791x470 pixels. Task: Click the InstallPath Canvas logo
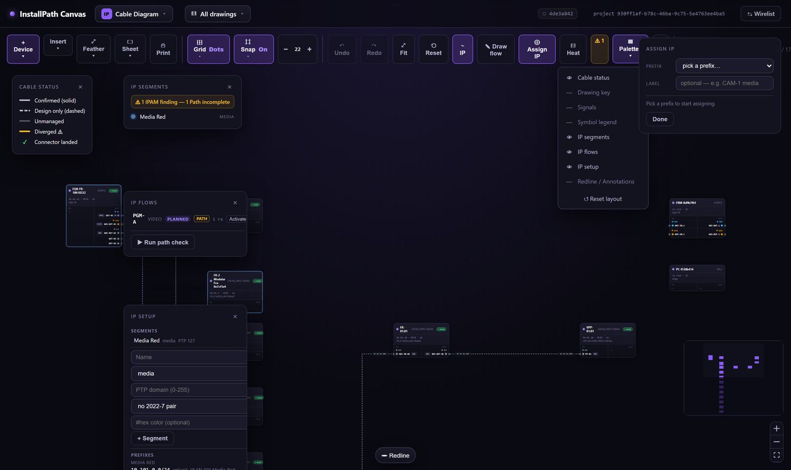click(x=47, y=14)
